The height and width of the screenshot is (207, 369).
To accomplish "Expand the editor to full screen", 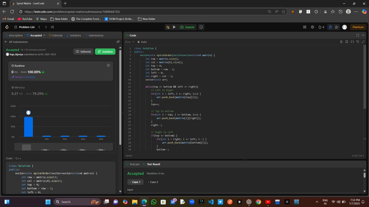I will tap(363, 42).
